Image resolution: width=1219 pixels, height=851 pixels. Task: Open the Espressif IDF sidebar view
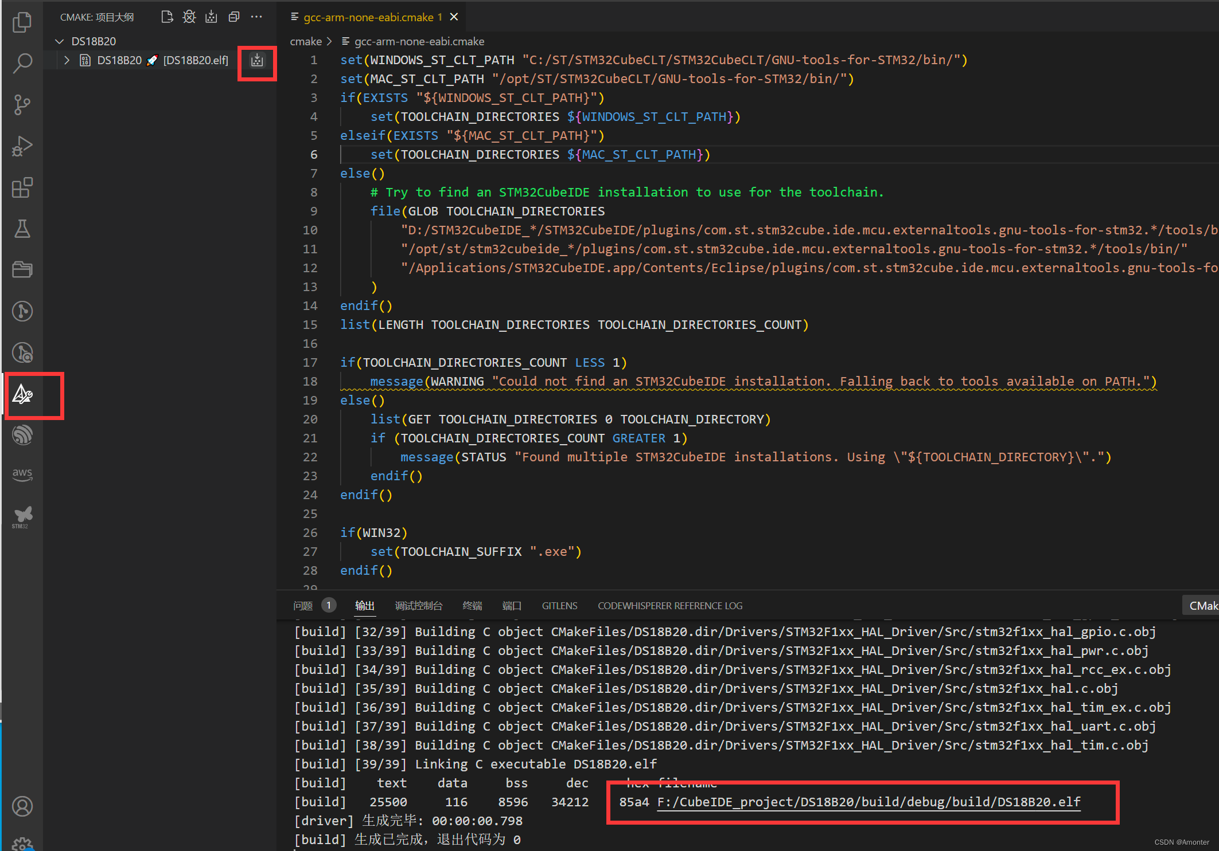pos(22,435)
